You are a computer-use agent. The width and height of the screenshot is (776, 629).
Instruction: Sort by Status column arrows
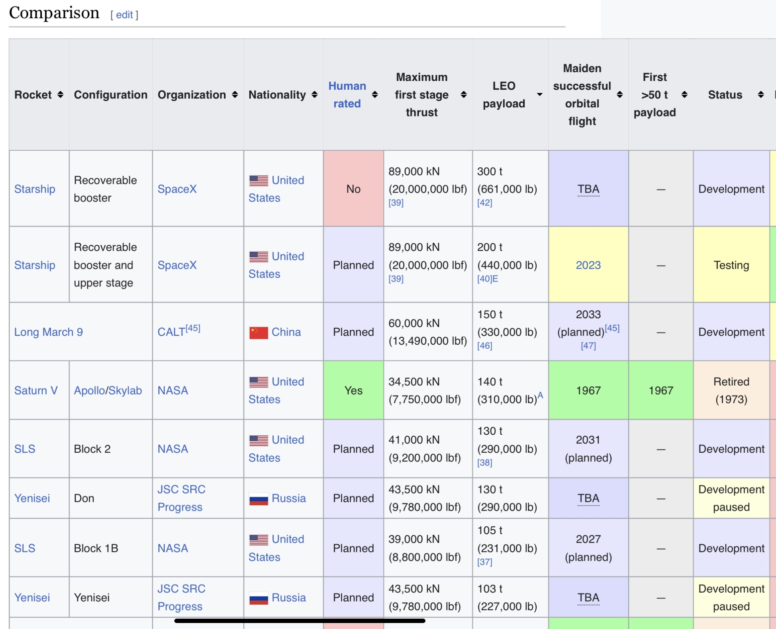[x=760, y=95]
